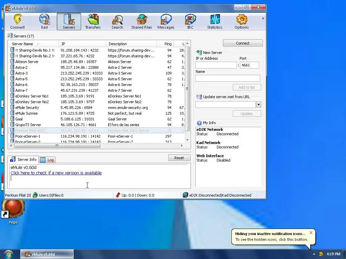Select the !! Sharing-Devils No.1 !! server row
Image resolution: width=346 pixels, height=259 pixels.
click(x=97, y=50)
